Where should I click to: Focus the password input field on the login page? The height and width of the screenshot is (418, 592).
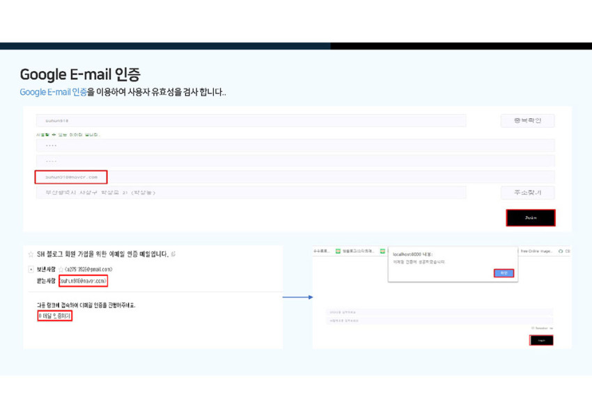click(439, 321)
